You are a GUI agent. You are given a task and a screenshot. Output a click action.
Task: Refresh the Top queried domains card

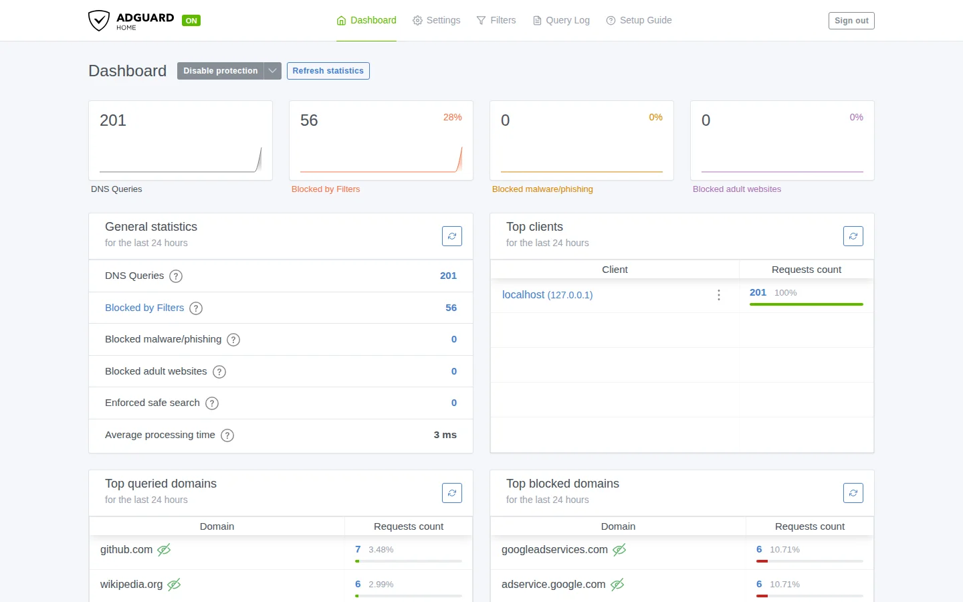[452, 493]
